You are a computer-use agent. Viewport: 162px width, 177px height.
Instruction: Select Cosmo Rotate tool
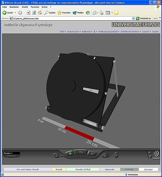(x=81, y=152)
